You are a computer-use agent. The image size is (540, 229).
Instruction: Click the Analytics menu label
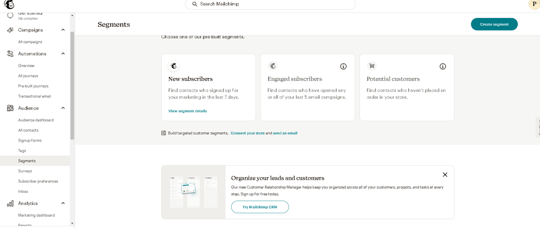click(28, 203)
